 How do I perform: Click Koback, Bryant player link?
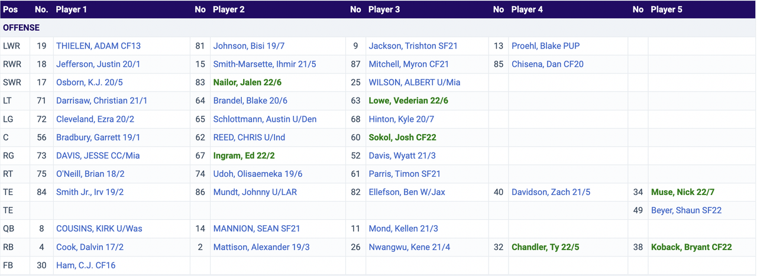pos(691,247)
